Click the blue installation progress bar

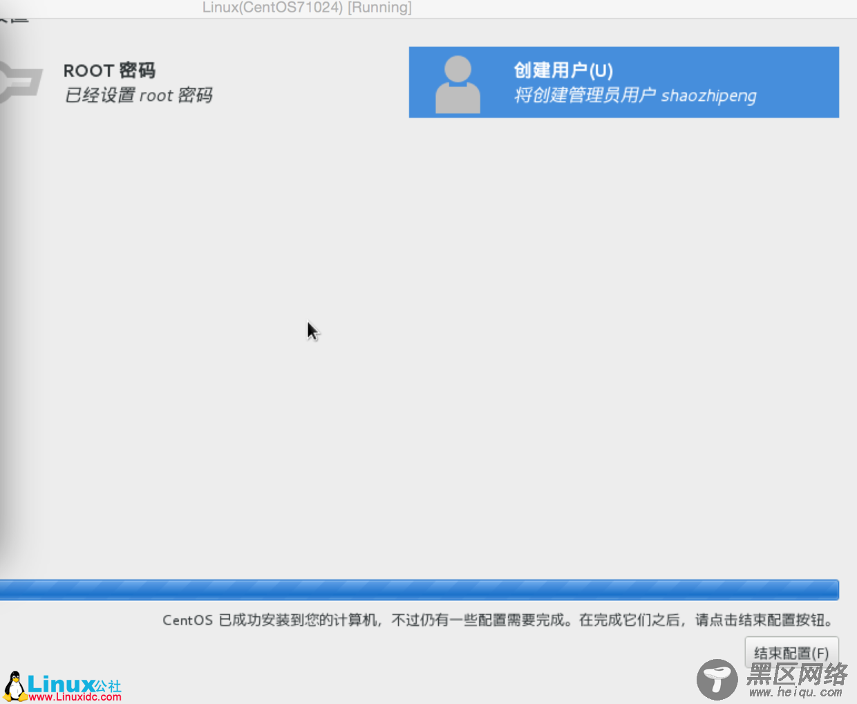[x=419, y=590]
